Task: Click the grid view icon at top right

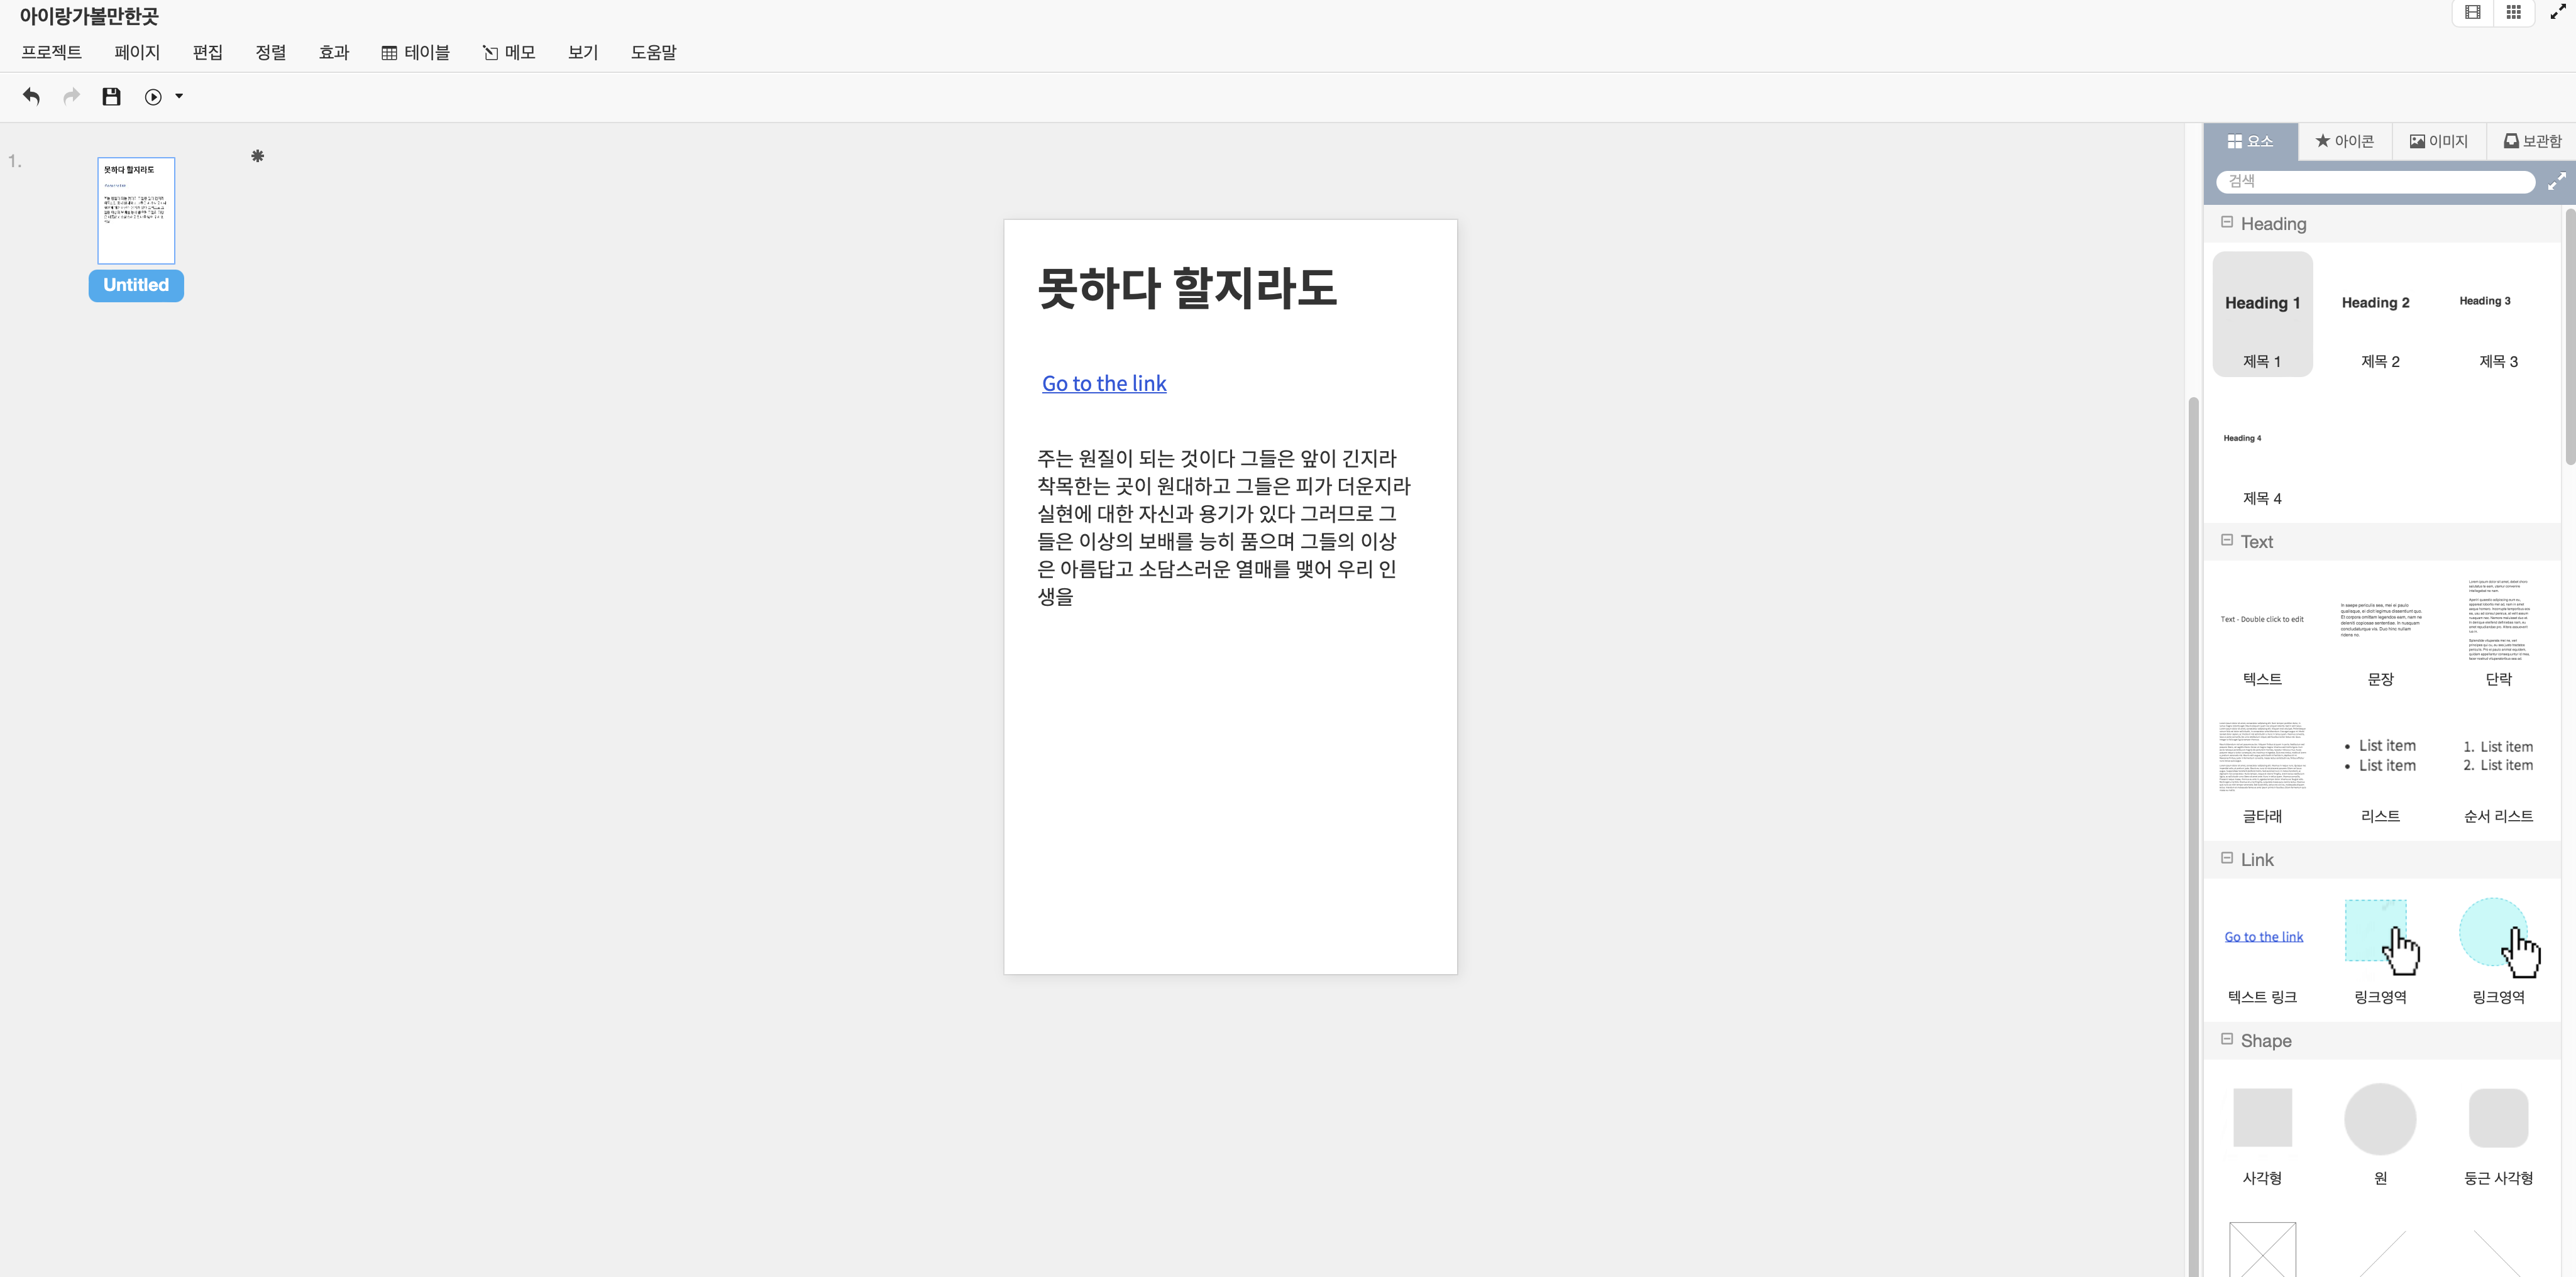Action: coord(2513,13)
